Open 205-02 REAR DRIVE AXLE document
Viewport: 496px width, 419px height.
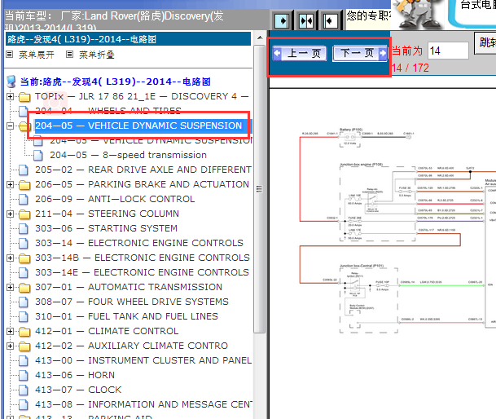[x=143, y=170]
